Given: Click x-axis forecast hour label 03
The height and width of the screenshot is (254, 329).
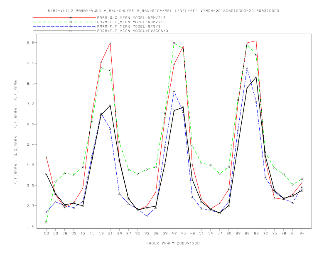Looking at the screenshot, I should pyautogui.click(x=55, y=233).
